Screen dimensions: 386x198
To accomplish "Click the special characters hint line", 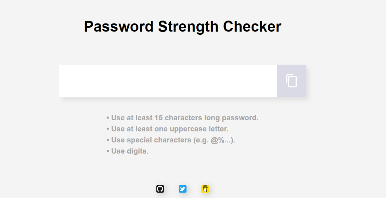I will (x=171, y=140).
